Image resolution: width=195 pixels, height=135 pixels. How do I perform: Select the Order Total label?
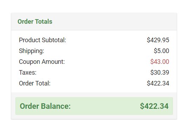tap(35, 83)
